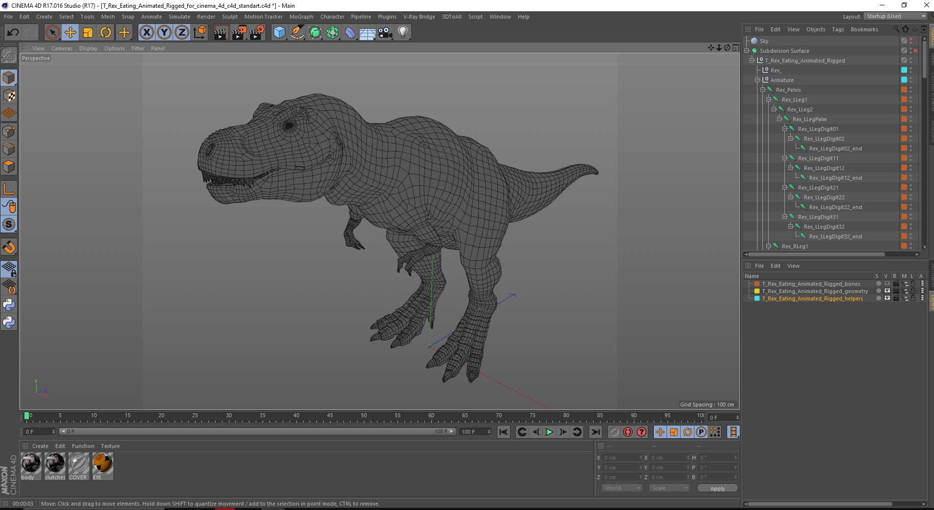Switch to Texture mode icon
Viewport: 934px width, 510px height.
click(9, 95)
